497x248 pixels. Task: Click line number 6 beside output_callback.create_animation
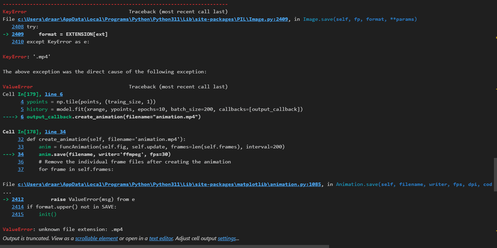click(22, 117)
